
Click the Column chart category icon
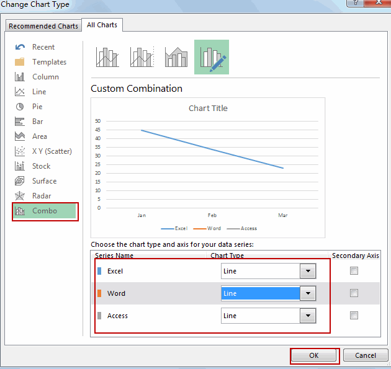coord(20,77)
